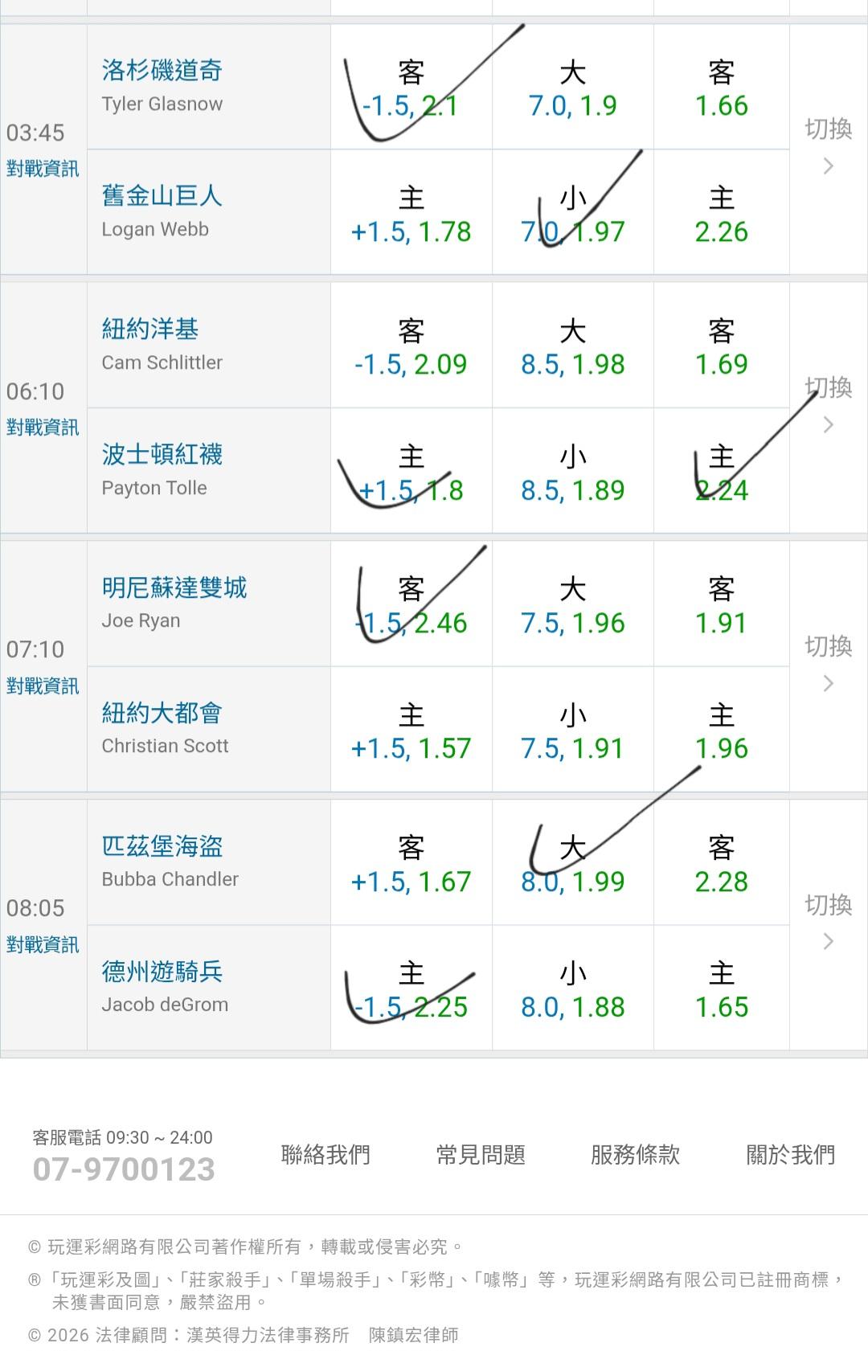Open the 波士頓紅襪 team link
This screenshot has width=868, height=1351.
pos(162,455)
